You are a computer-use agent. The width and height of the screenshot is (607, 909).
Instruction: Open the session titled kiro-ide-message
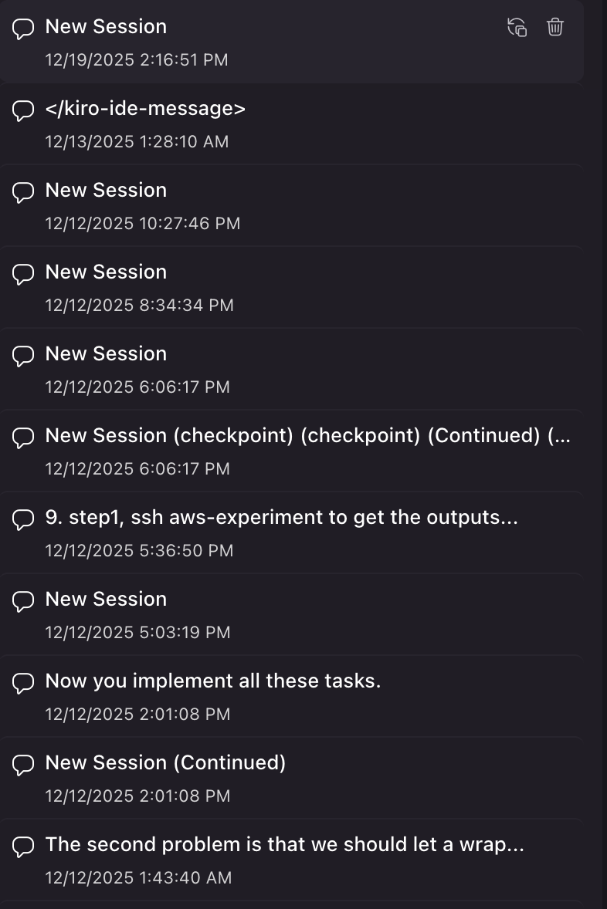click(145, 109)
